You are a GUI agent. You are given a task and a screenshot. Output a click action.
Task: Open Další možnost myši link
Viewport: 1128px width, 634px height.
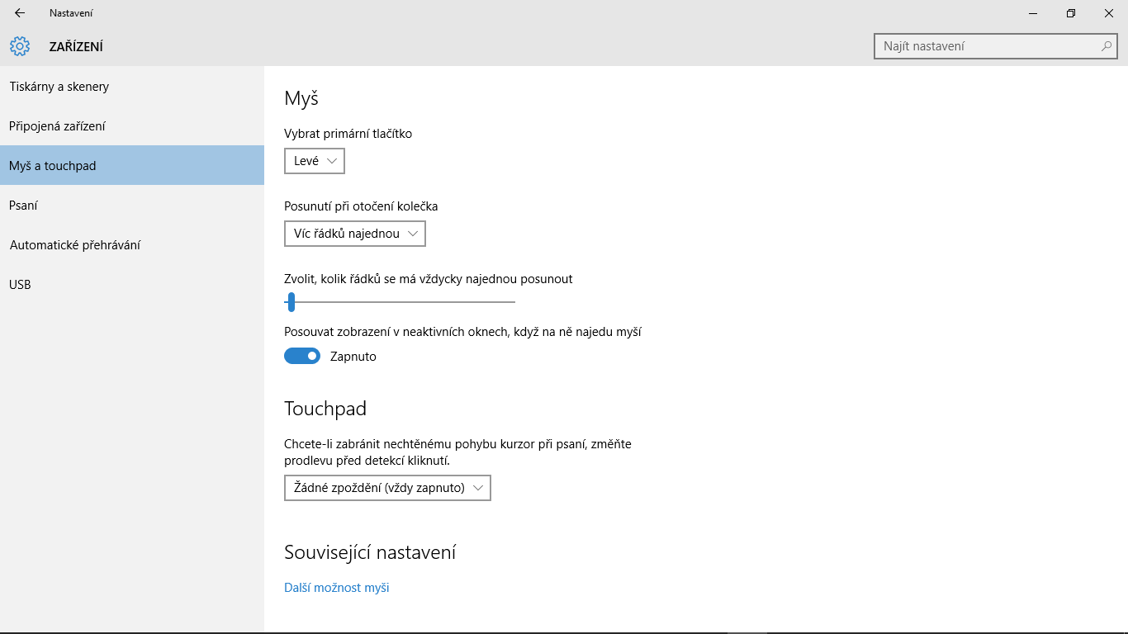337,588
